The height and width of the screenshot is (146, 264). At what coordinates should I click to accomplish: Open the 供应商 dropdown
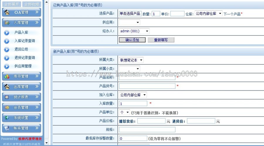pos(129,22)
